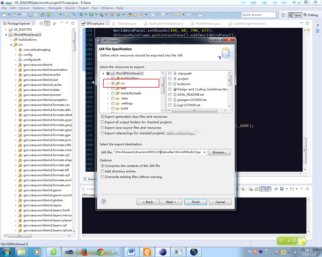The image size is (322, 257).
Task: Click the Run External Tools icon
Action: coord(101,15)
